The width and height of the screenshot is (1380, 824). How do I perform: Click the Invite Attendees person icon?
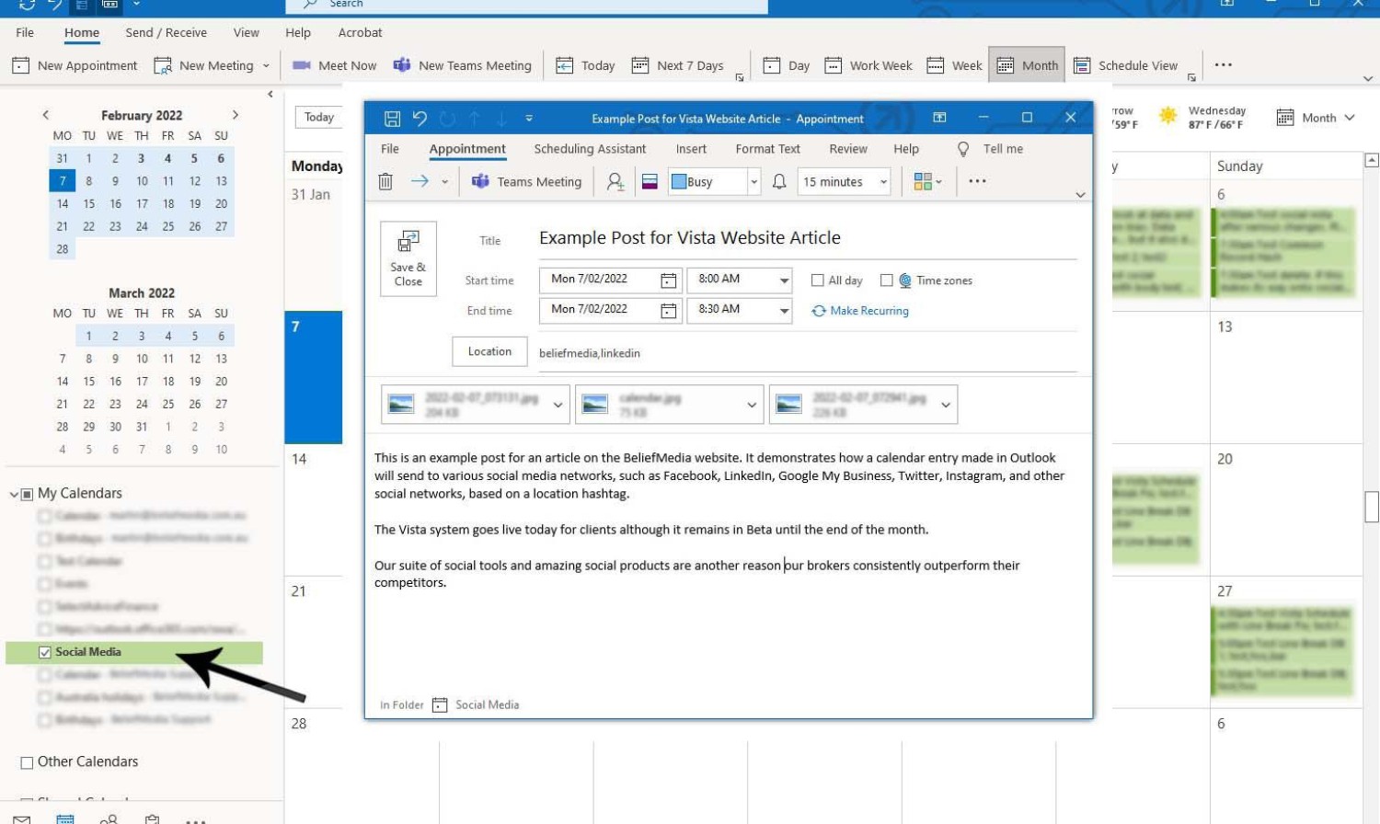tap(615, 182)
